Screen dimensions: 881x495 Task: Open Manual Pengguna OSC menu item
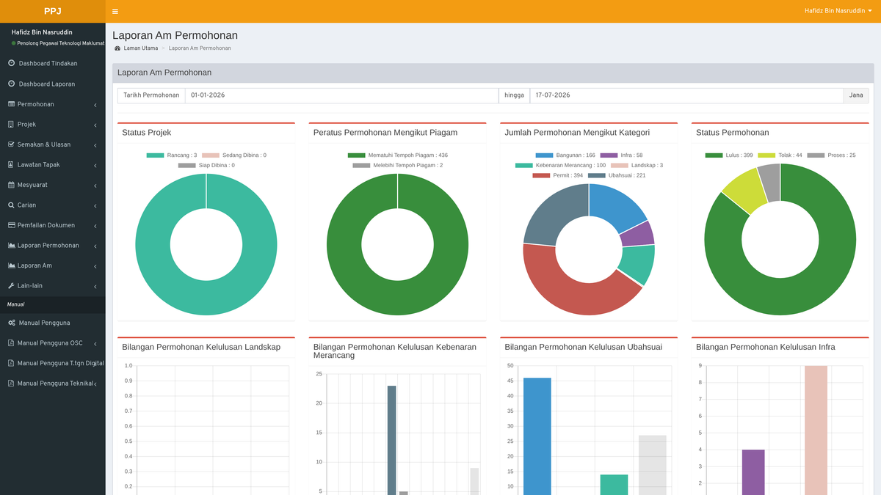(x=53, y=343)
